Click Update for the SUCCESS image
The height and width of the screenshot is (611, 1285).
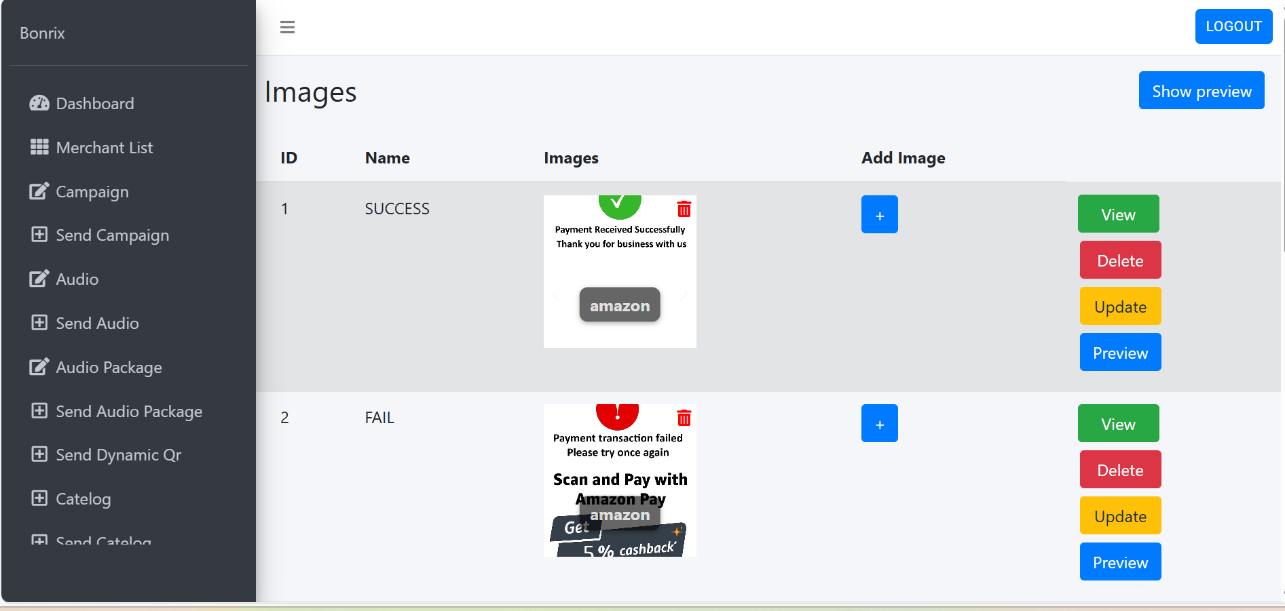pyautogui.click(x=1120, y=306)
